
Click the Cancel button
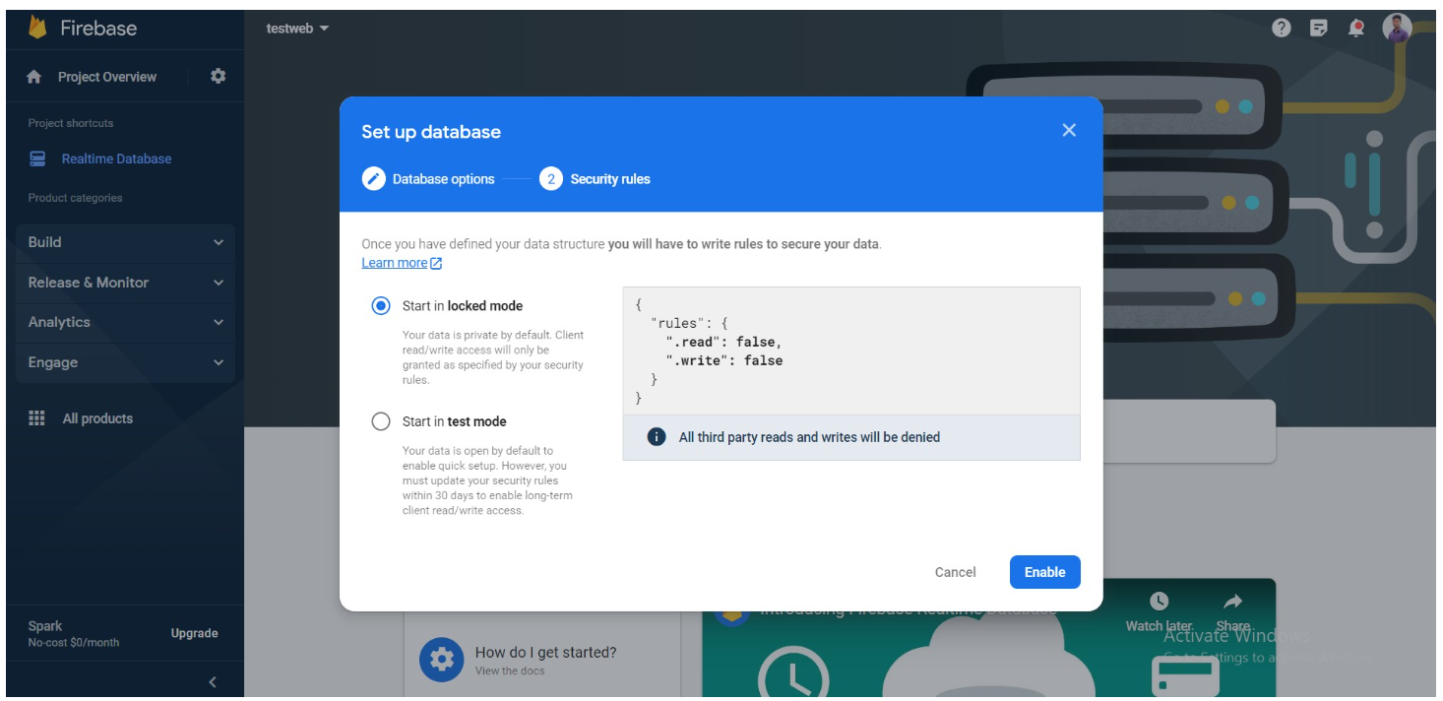coord(956,572)
